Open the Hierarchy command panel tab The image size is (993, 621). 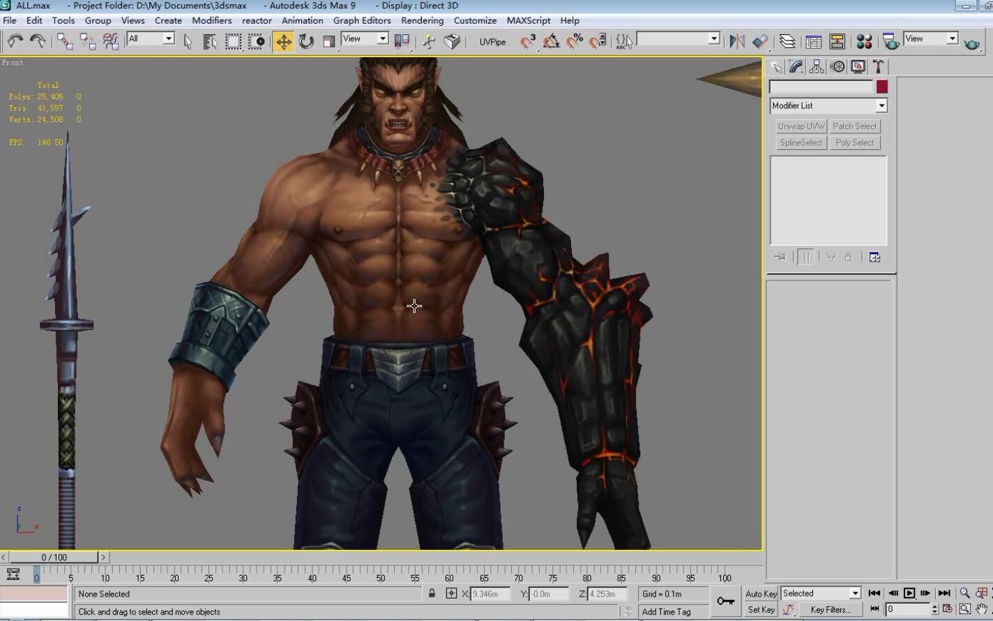click(x=817, y=67)
